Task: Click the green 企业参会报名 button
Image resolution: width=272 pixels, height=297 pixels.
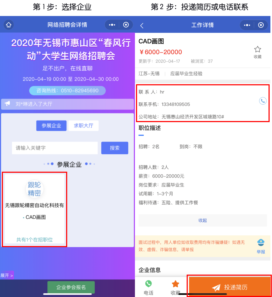Action: click(x=71, y=287)
